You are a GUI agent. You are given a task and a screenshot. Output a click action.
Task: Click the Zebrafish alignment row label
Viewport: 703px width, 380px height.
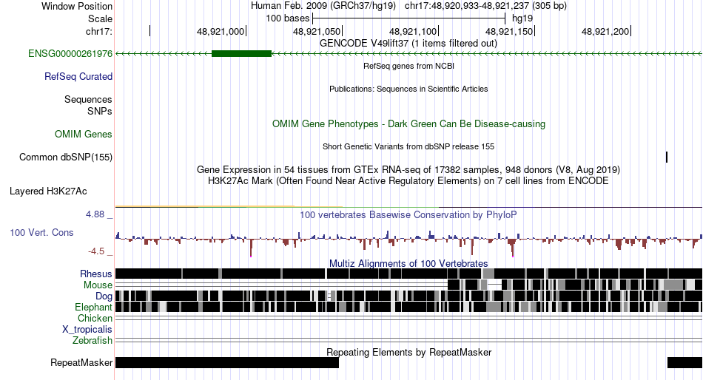[92, 341]
